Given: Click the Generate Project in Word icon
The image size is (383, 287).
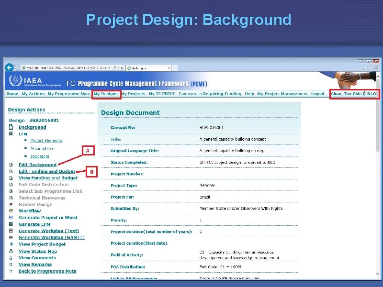Looking at the screenshot, I should [10, 218].
